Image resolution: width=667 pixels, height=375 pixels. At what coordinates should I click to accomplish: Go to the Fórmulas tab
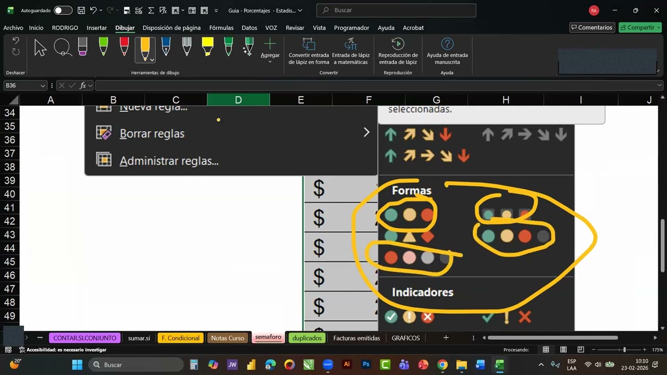tap(221, 28)
